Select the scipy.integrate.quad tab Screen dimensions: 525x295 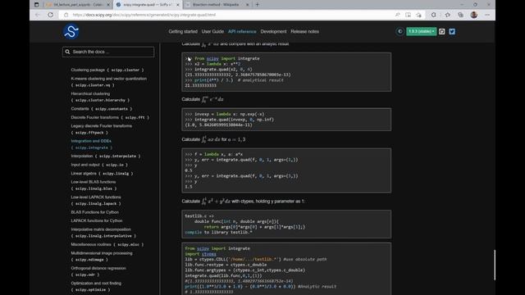coord(148,5)
